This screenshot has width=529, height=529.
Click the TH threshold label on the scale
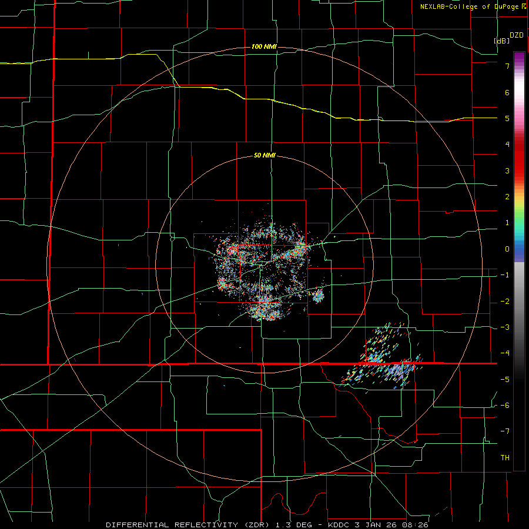(505, 458)
